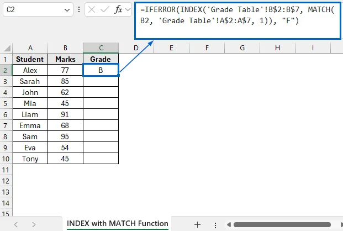Viewport: 343px width, 231px height.
Task: Select marks cell with value 54
Action: click(65, 148)
